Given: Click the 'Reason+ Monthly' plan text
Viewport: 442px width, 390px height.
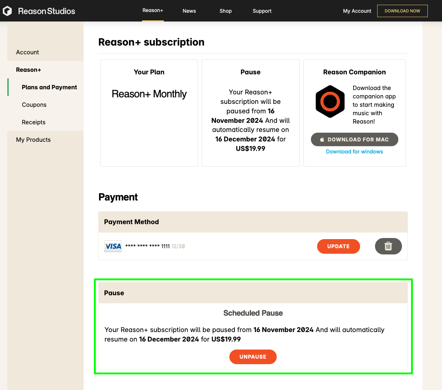Looking at the screenshot, I should point(149,94).
